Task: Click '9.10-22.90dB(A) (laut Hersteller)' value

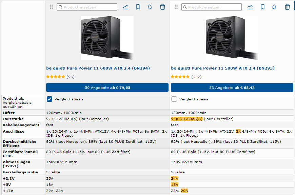Action: pyautogui.click(x=78, y=119)
